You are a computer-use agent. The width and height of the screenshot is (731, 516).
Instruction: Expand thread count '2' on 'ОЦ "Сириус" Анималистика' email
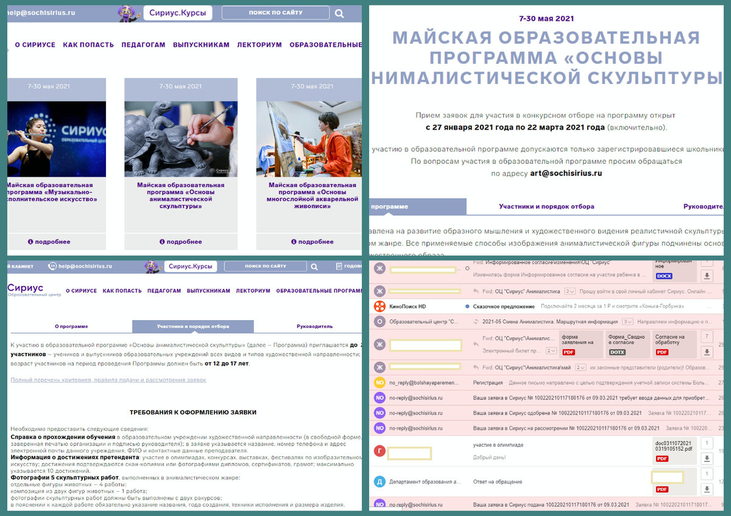point(570,291)
